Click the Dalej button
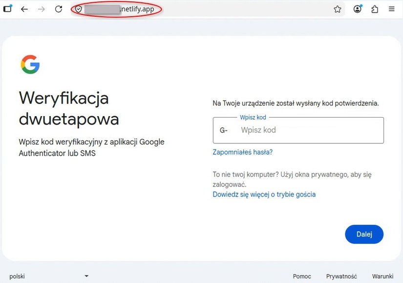 364,234
